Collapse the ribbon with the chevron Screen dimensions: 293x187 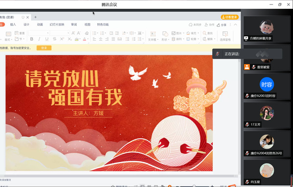[235, 24]
